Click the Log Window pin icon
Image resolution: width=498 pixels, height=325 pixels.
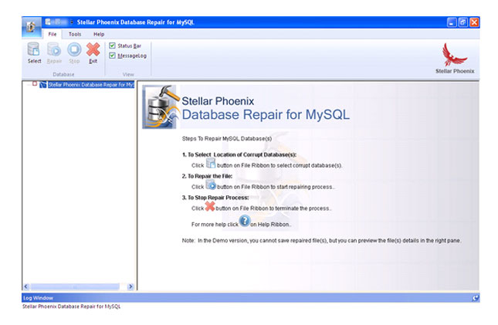click(475, 298)
